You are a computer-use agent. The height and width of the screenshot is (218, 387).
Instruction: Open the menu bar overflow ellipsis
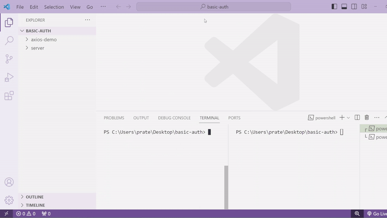(103, 7)
